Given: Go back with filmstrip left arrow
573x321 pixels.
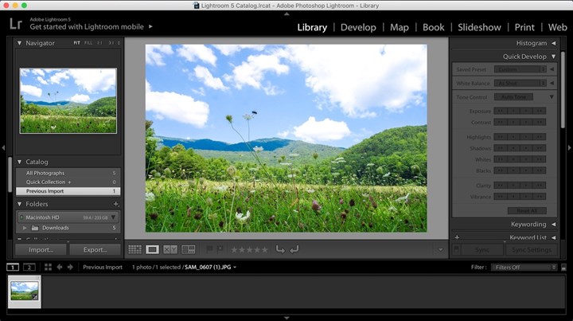Looking at the screenshot, I should point(59,267).
